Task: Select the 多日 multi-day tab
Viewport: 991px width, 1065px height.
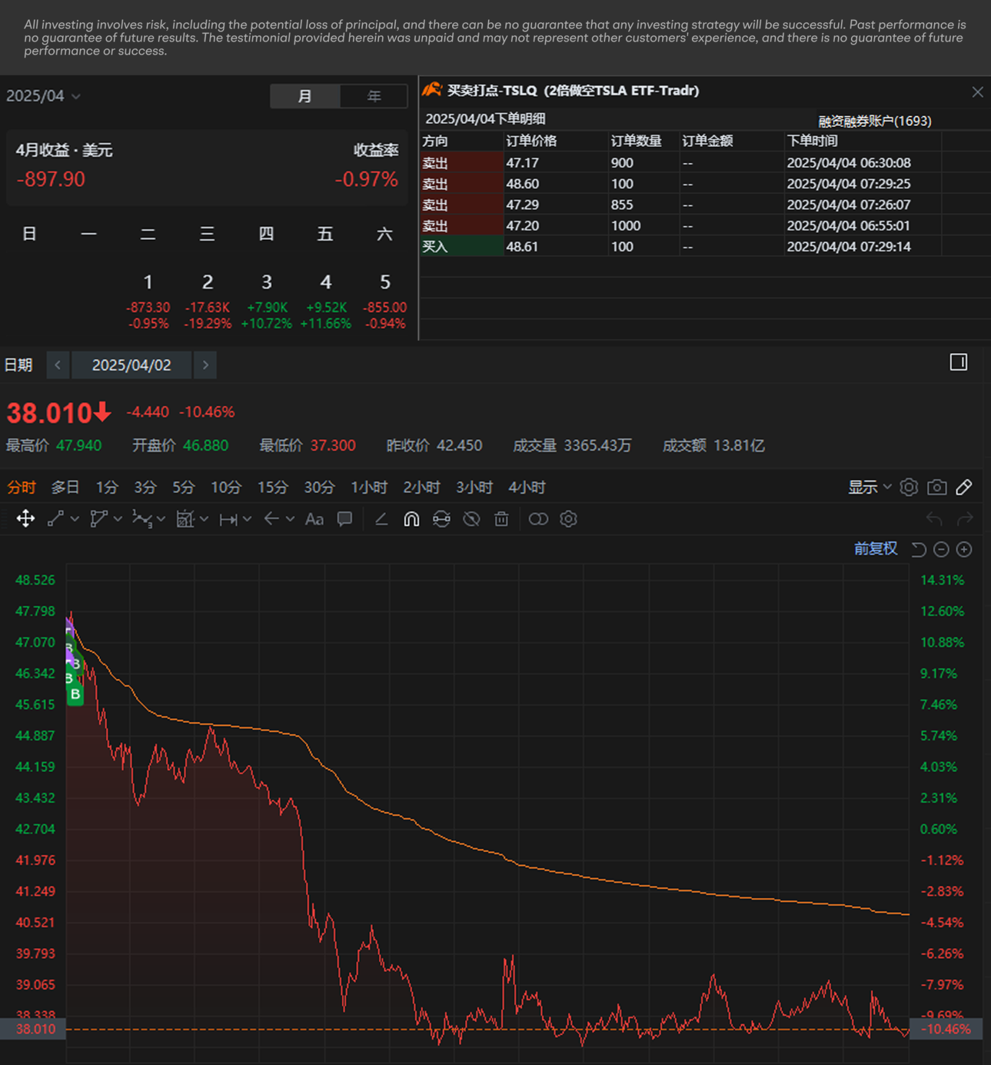Action: [65, 487]
